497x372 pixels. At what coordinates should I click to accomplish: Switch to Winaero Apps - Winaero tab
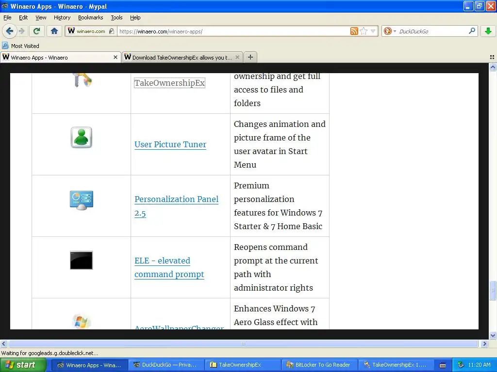coord(60,57)
